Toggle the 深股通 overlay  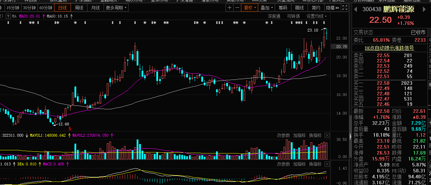(274, 16)
